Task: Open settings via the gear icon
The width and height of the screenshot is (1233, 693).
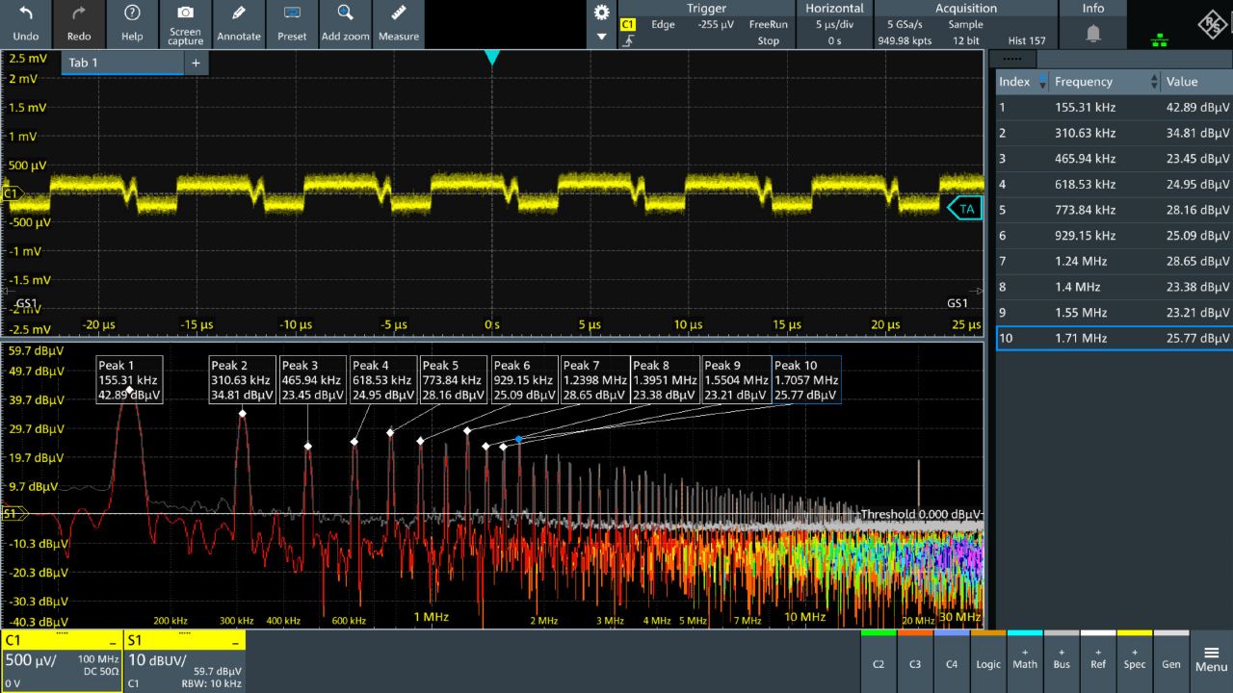Action: tap(602, 13)
